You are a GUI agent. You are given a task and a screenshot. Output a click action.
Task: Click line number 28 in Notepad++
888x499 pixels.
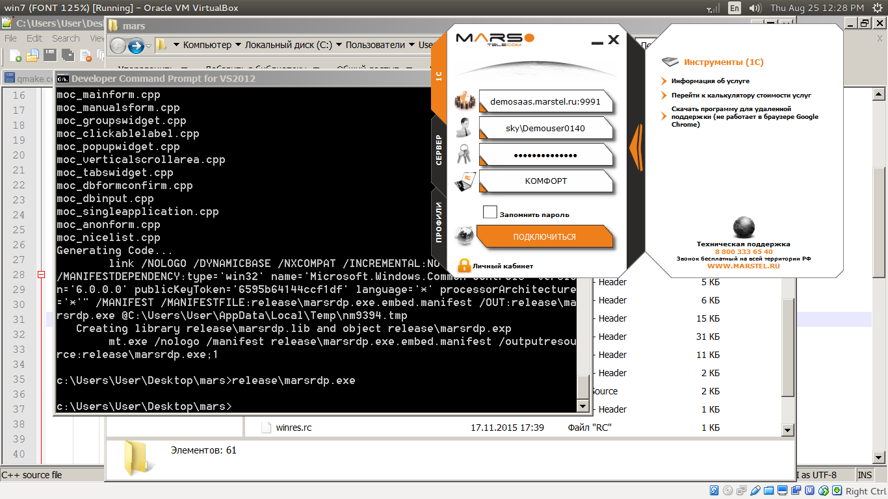(19, 275)
